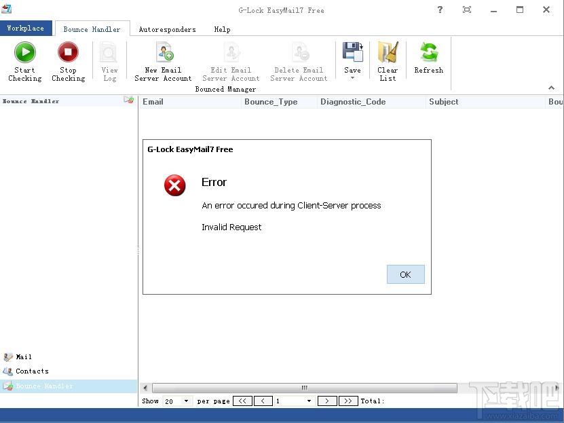564x423 pixels.
Task: Click the Stop Checking icon
Action: tap(68, 52)
